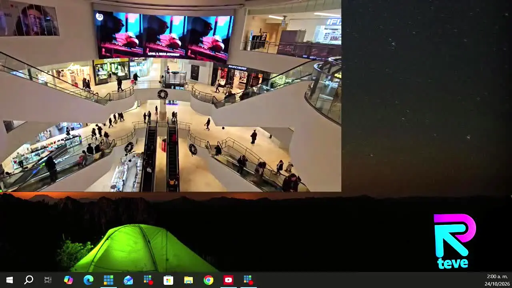Screen dimensions: 512x288
Task: Open File Explorer from the taskbar
Action: click(x=188, y=280)
